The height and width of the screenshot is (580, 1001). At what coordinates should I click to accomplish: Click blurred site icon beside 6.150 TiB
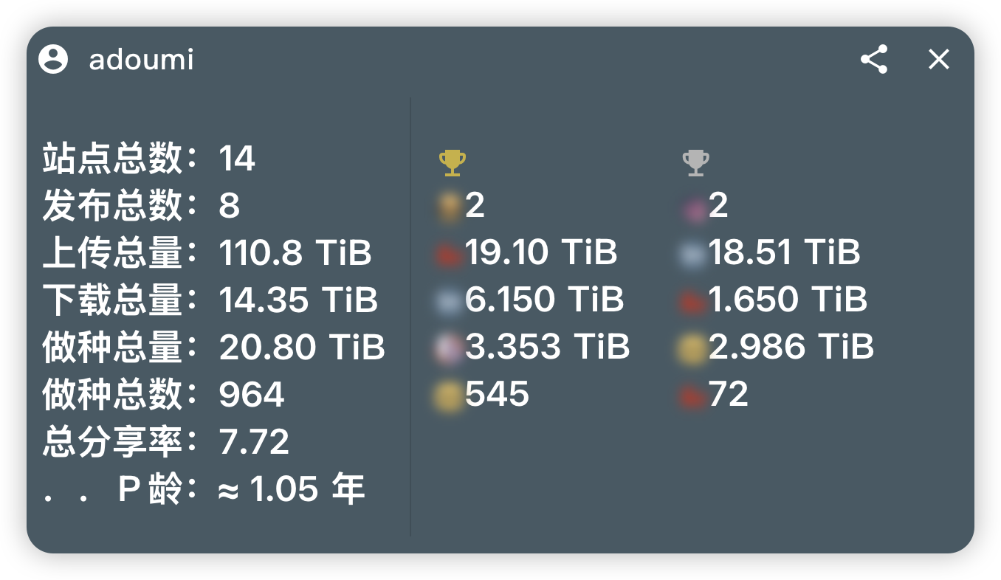450,301
